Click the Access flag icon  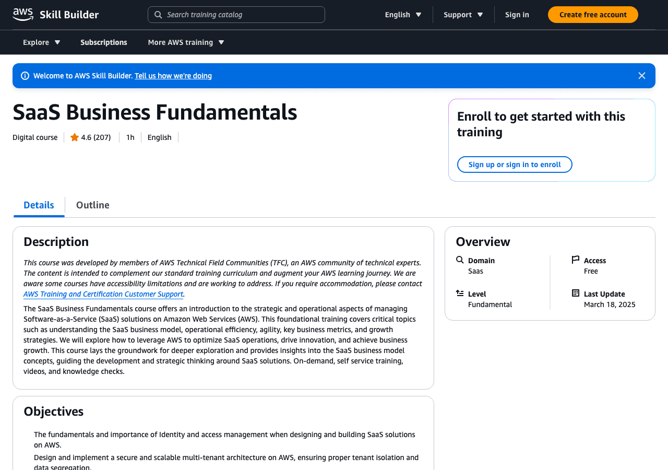576,260
